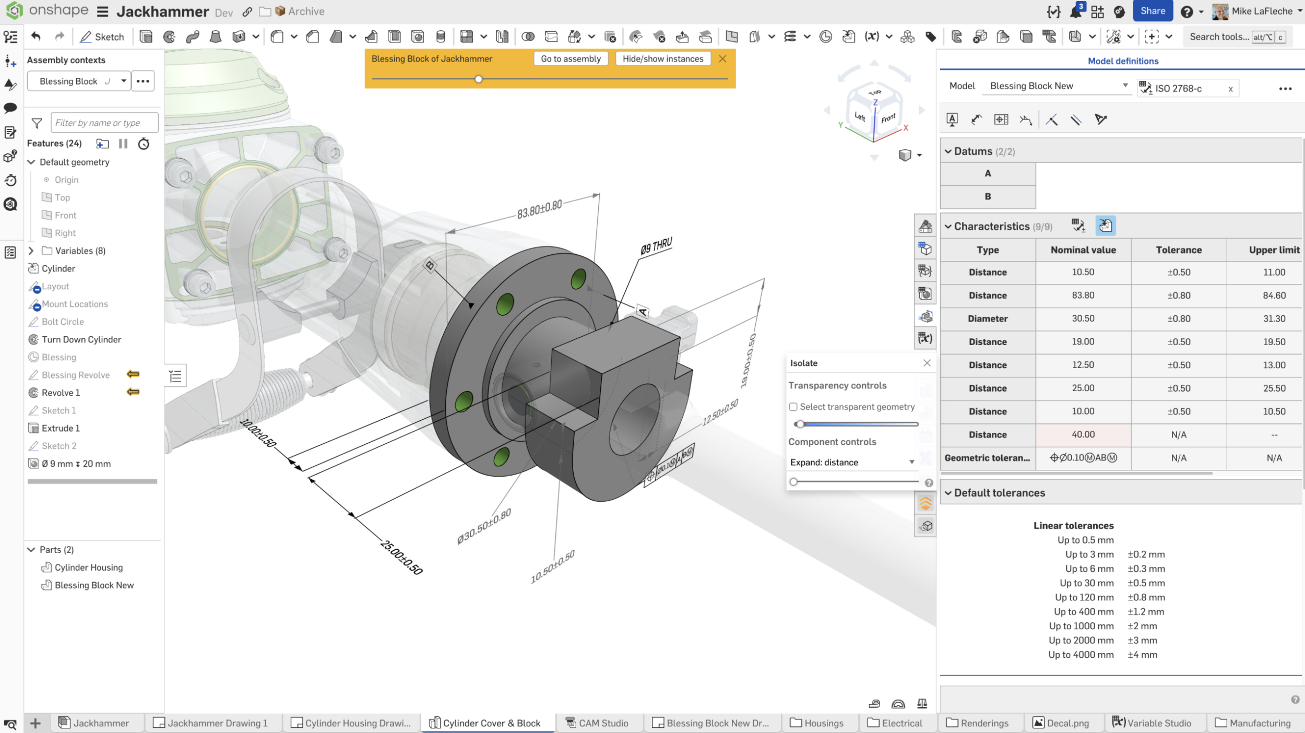Pause feature regeneration in the feature list
The width and height of the screenshot is (1305, 733).
pos(123,144)
